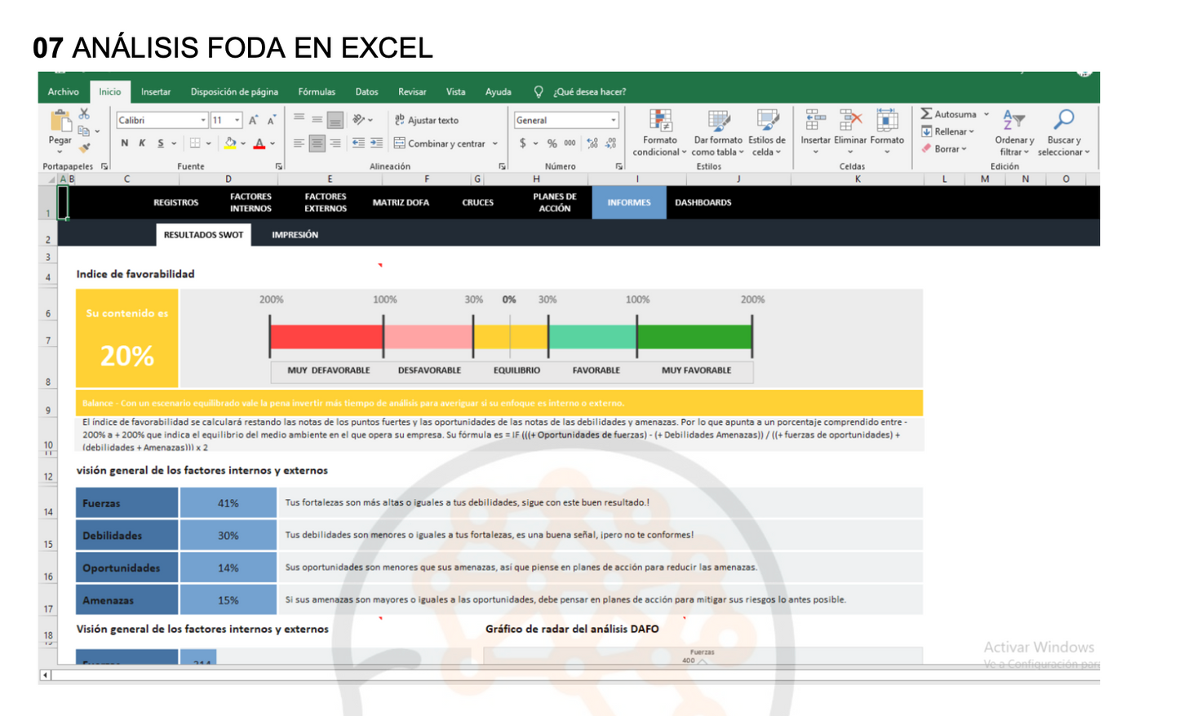Center text horizontally

tap(317, 144)
